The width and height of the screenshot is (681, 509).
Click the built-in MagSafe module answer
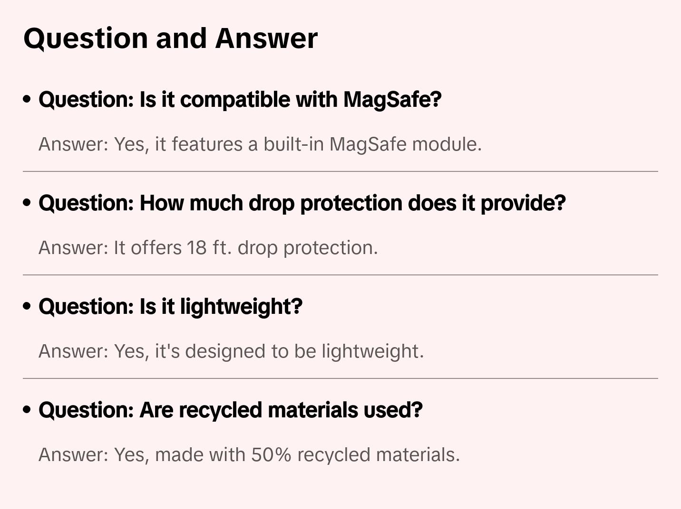[260, 144]
